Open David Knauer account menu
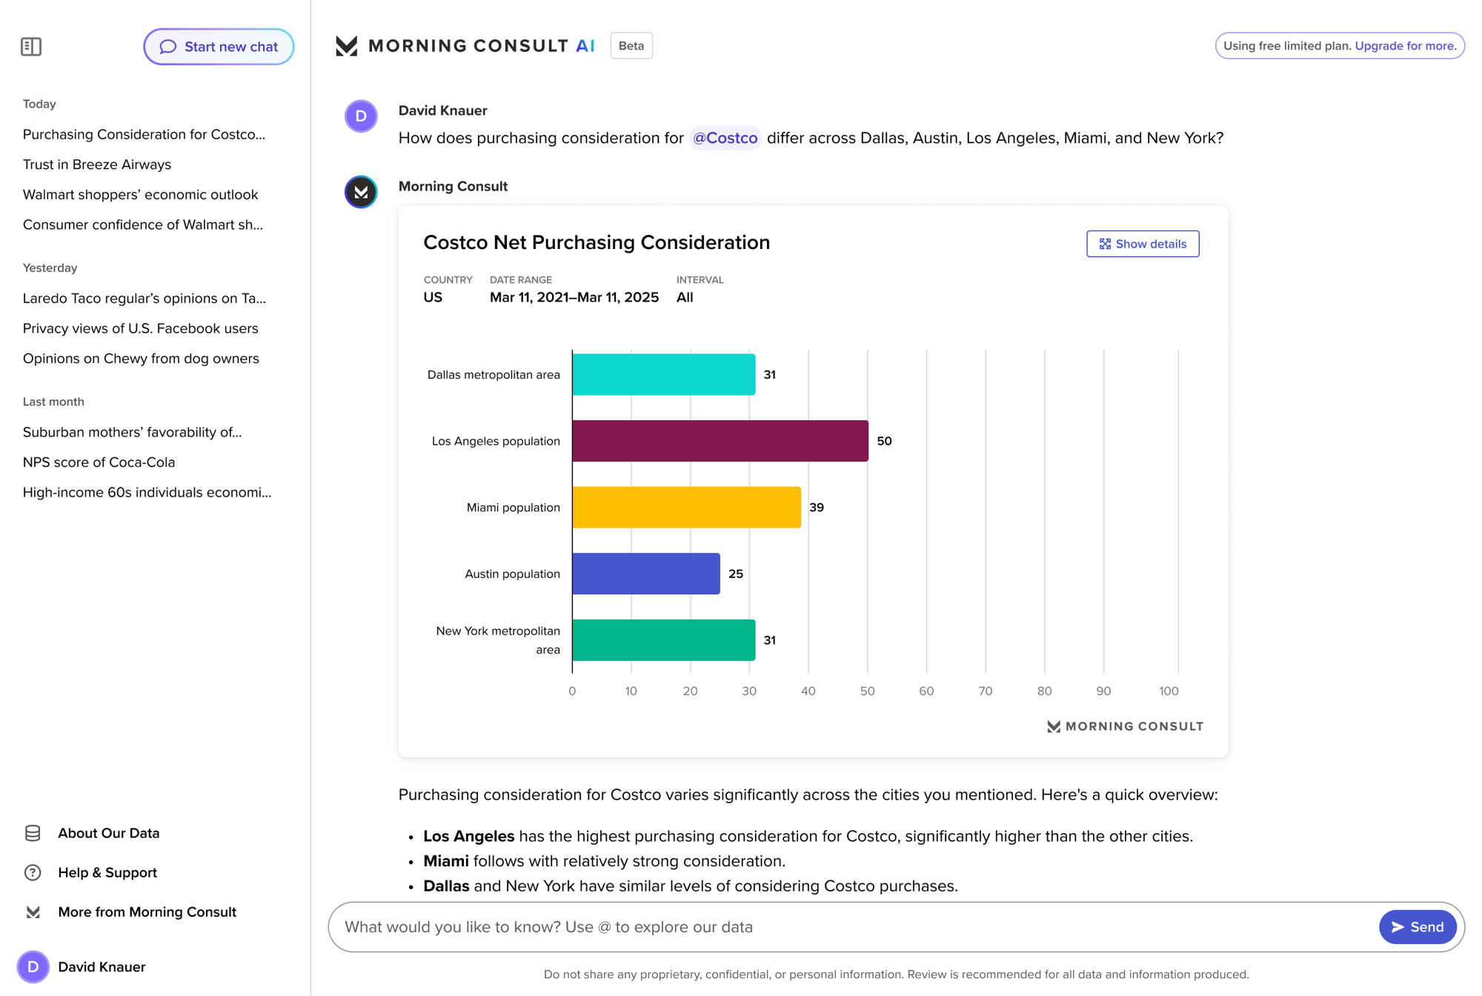 pyautogui.click(x=102, y=966)
